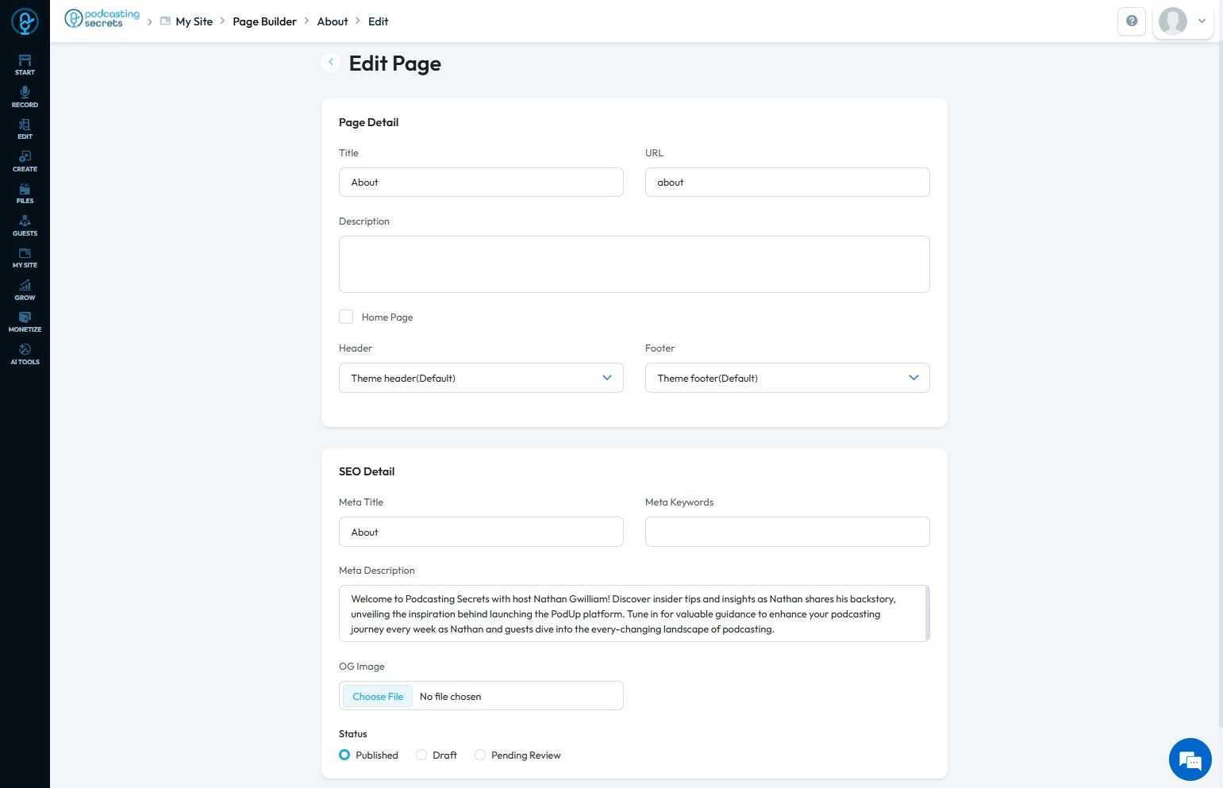Click the About breadcrumb link
Viewport: 1223px width, 788px height.
[333, 21]
